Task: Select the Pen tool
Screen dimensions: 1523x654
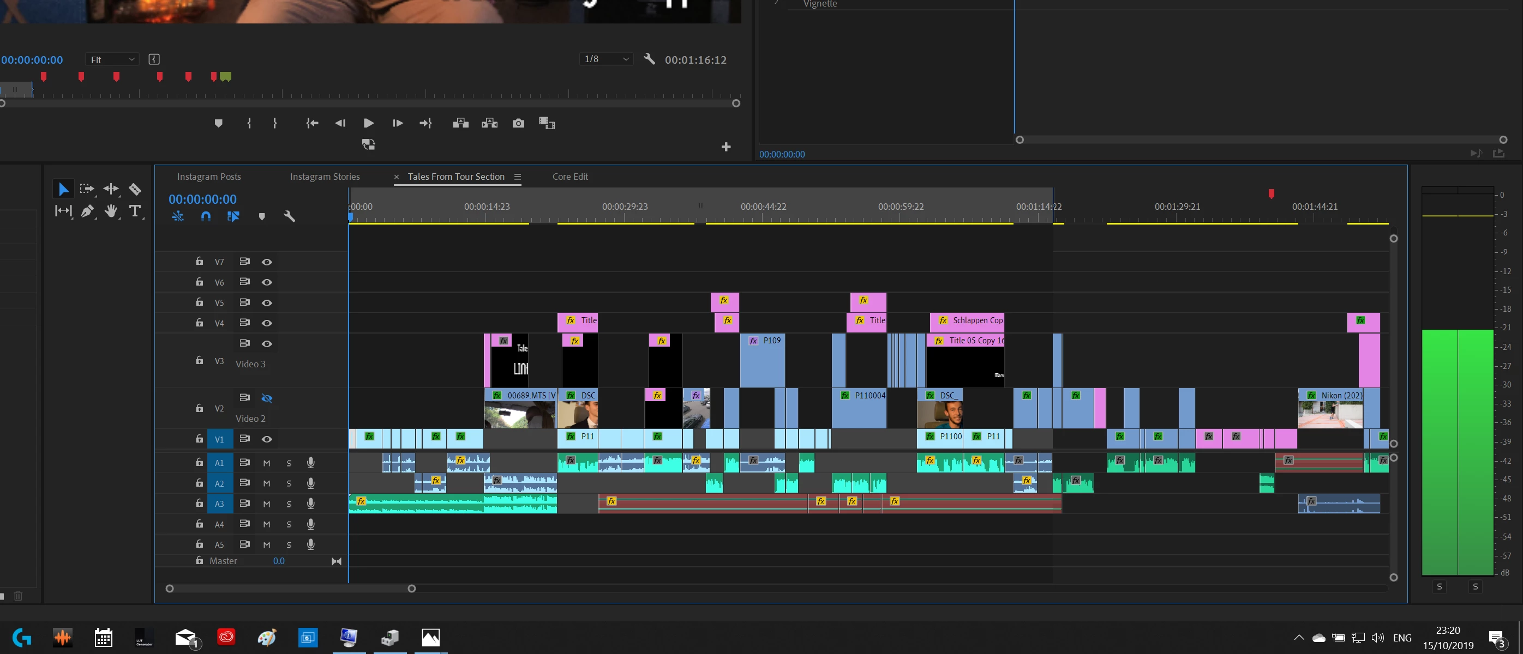Action: (87, 211)
